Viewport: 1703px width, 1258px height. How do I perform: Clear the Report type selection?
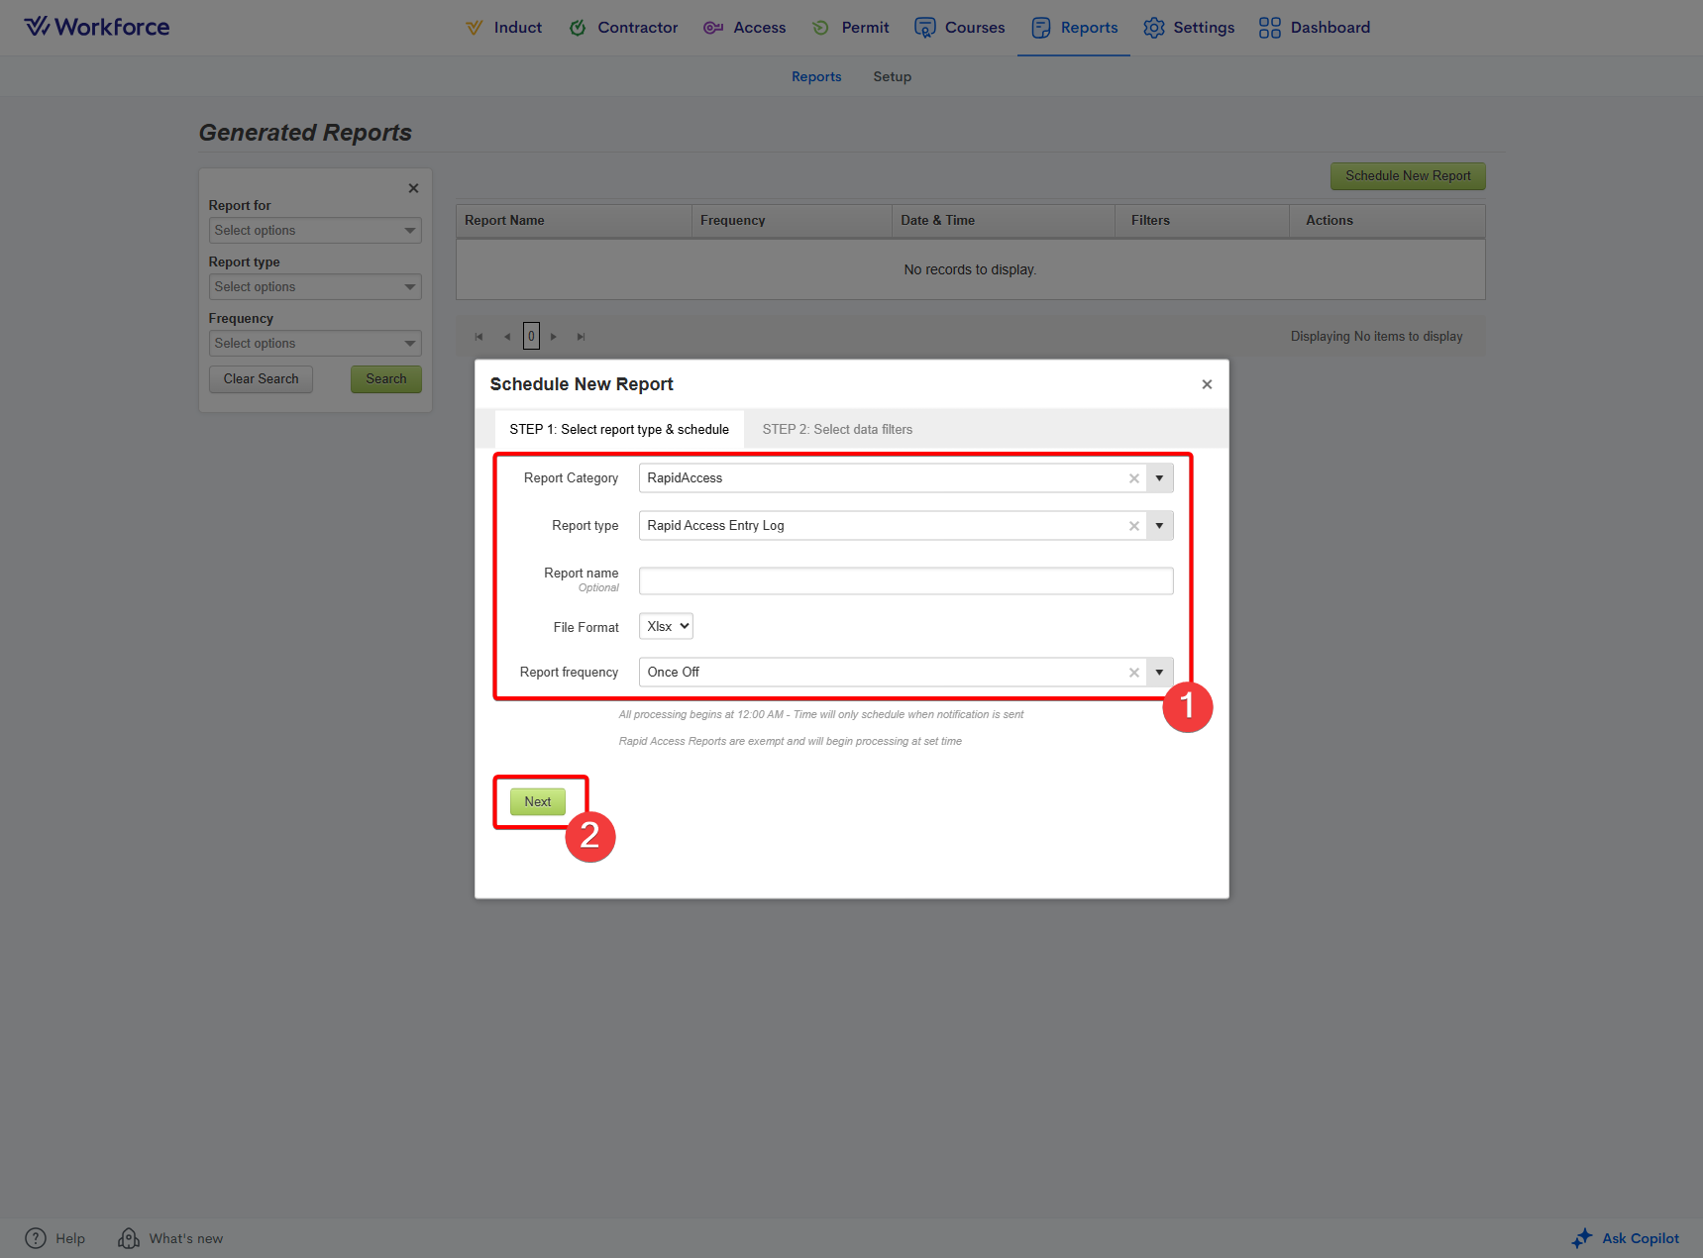tap(1133, 526)
